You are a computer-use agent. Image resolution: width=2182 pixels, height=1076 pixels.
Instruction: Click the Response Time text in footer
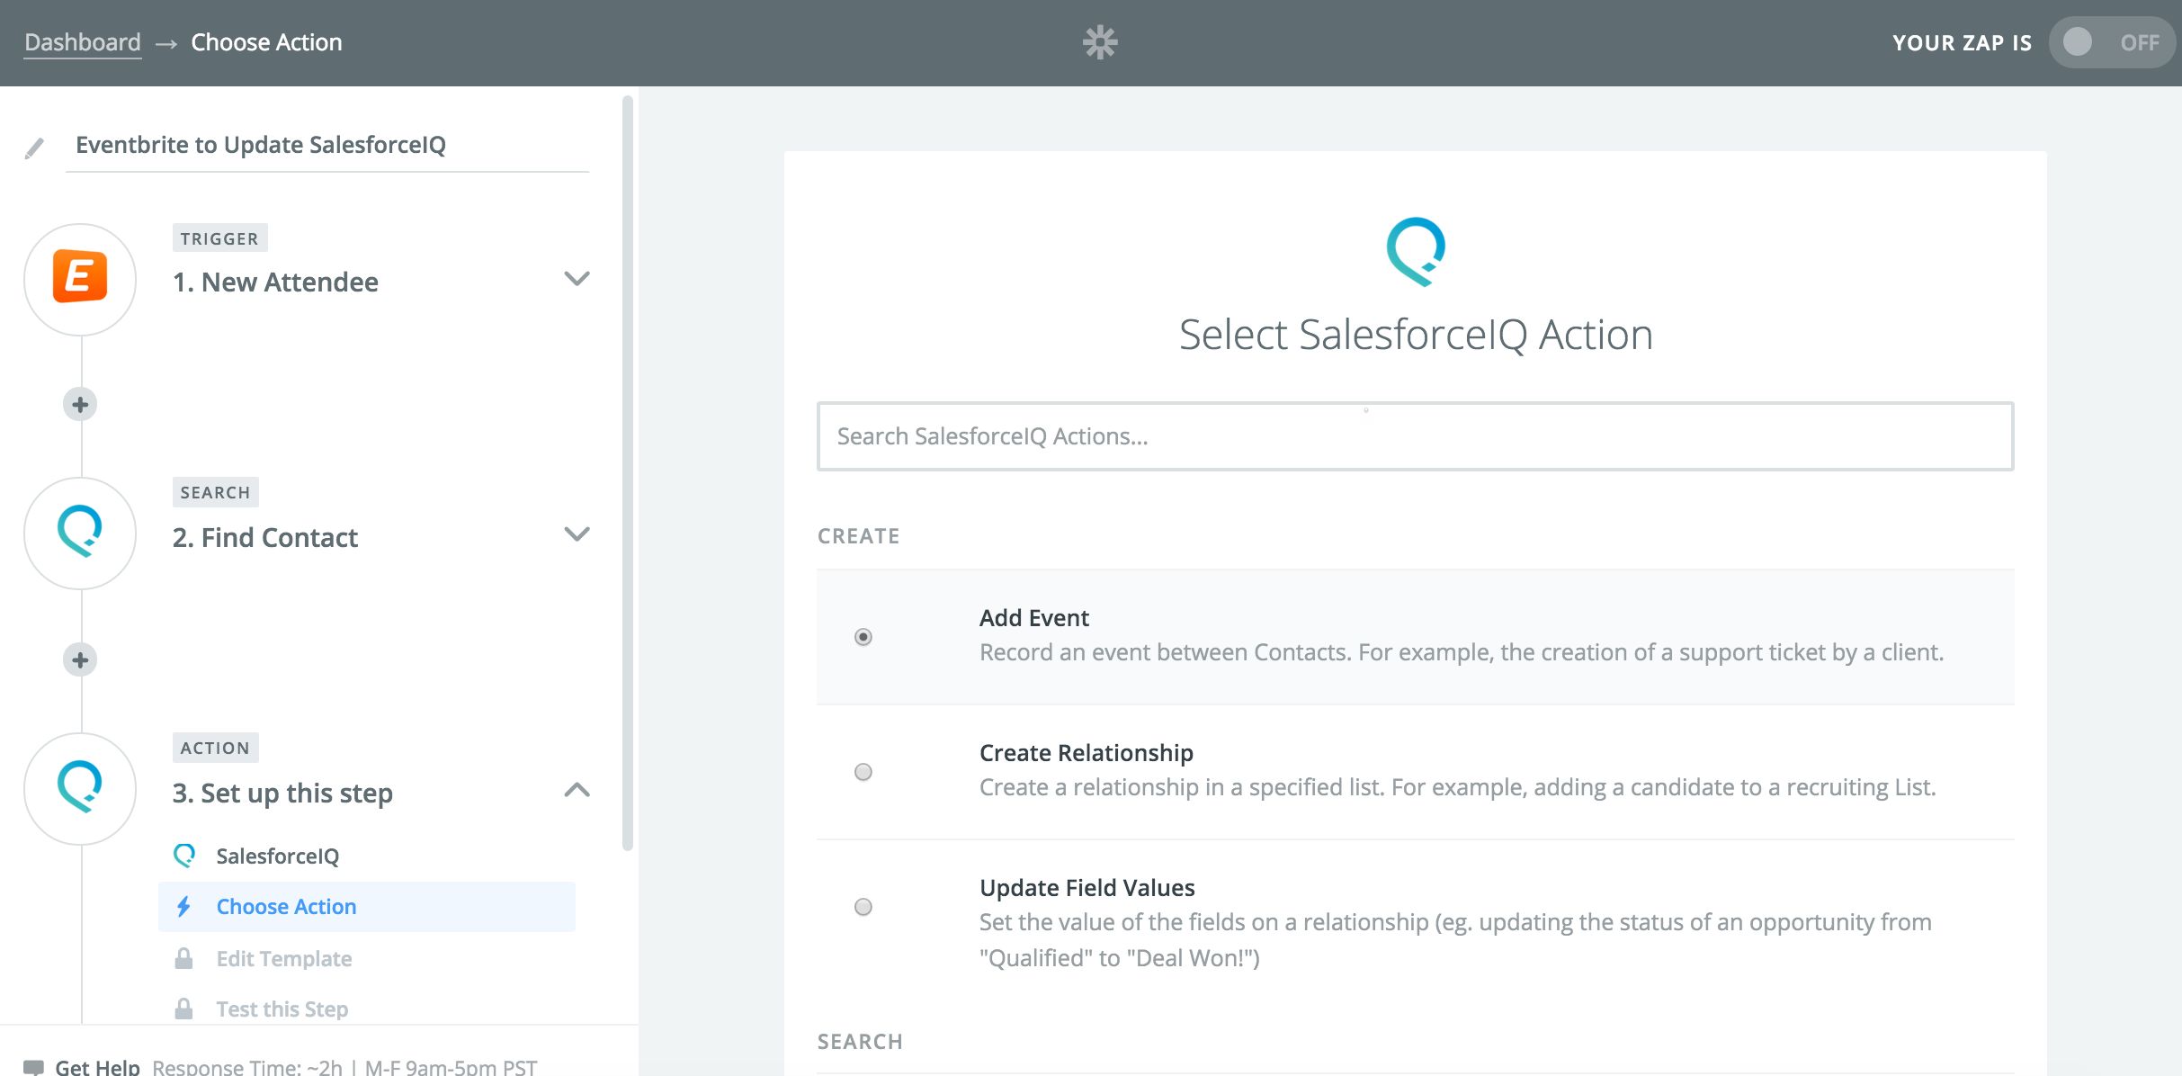click(x=344, y=1067)
